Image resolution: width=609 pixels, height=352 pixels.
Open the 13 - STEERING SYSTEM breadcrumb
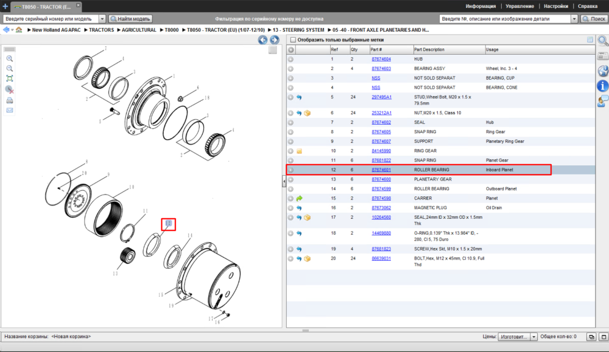(x=298, y=30)
